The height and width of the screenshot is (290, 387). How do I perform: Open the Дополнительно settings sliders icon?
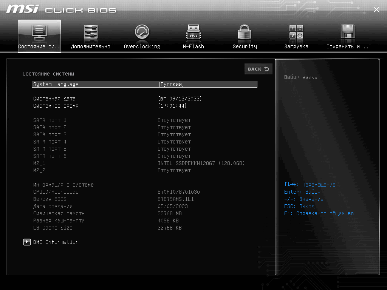tap(91, 32)
